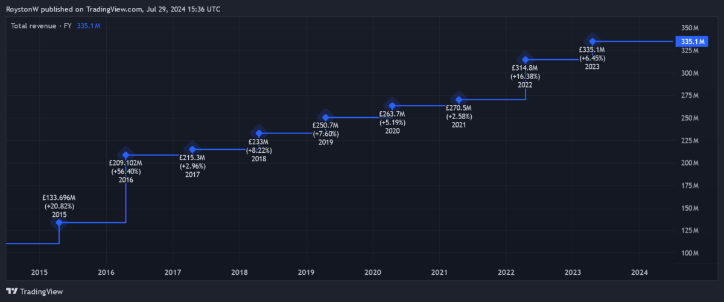This screenshot has width=724, height=302.
Task: Select the 2015 revenue diamond marker
Action: tap(59, 222)
